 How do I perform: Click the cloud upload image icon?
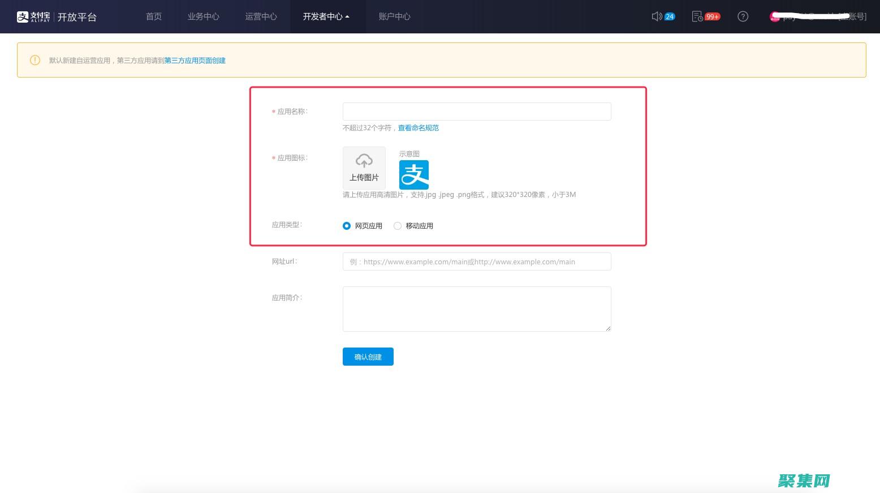[364, 162]
